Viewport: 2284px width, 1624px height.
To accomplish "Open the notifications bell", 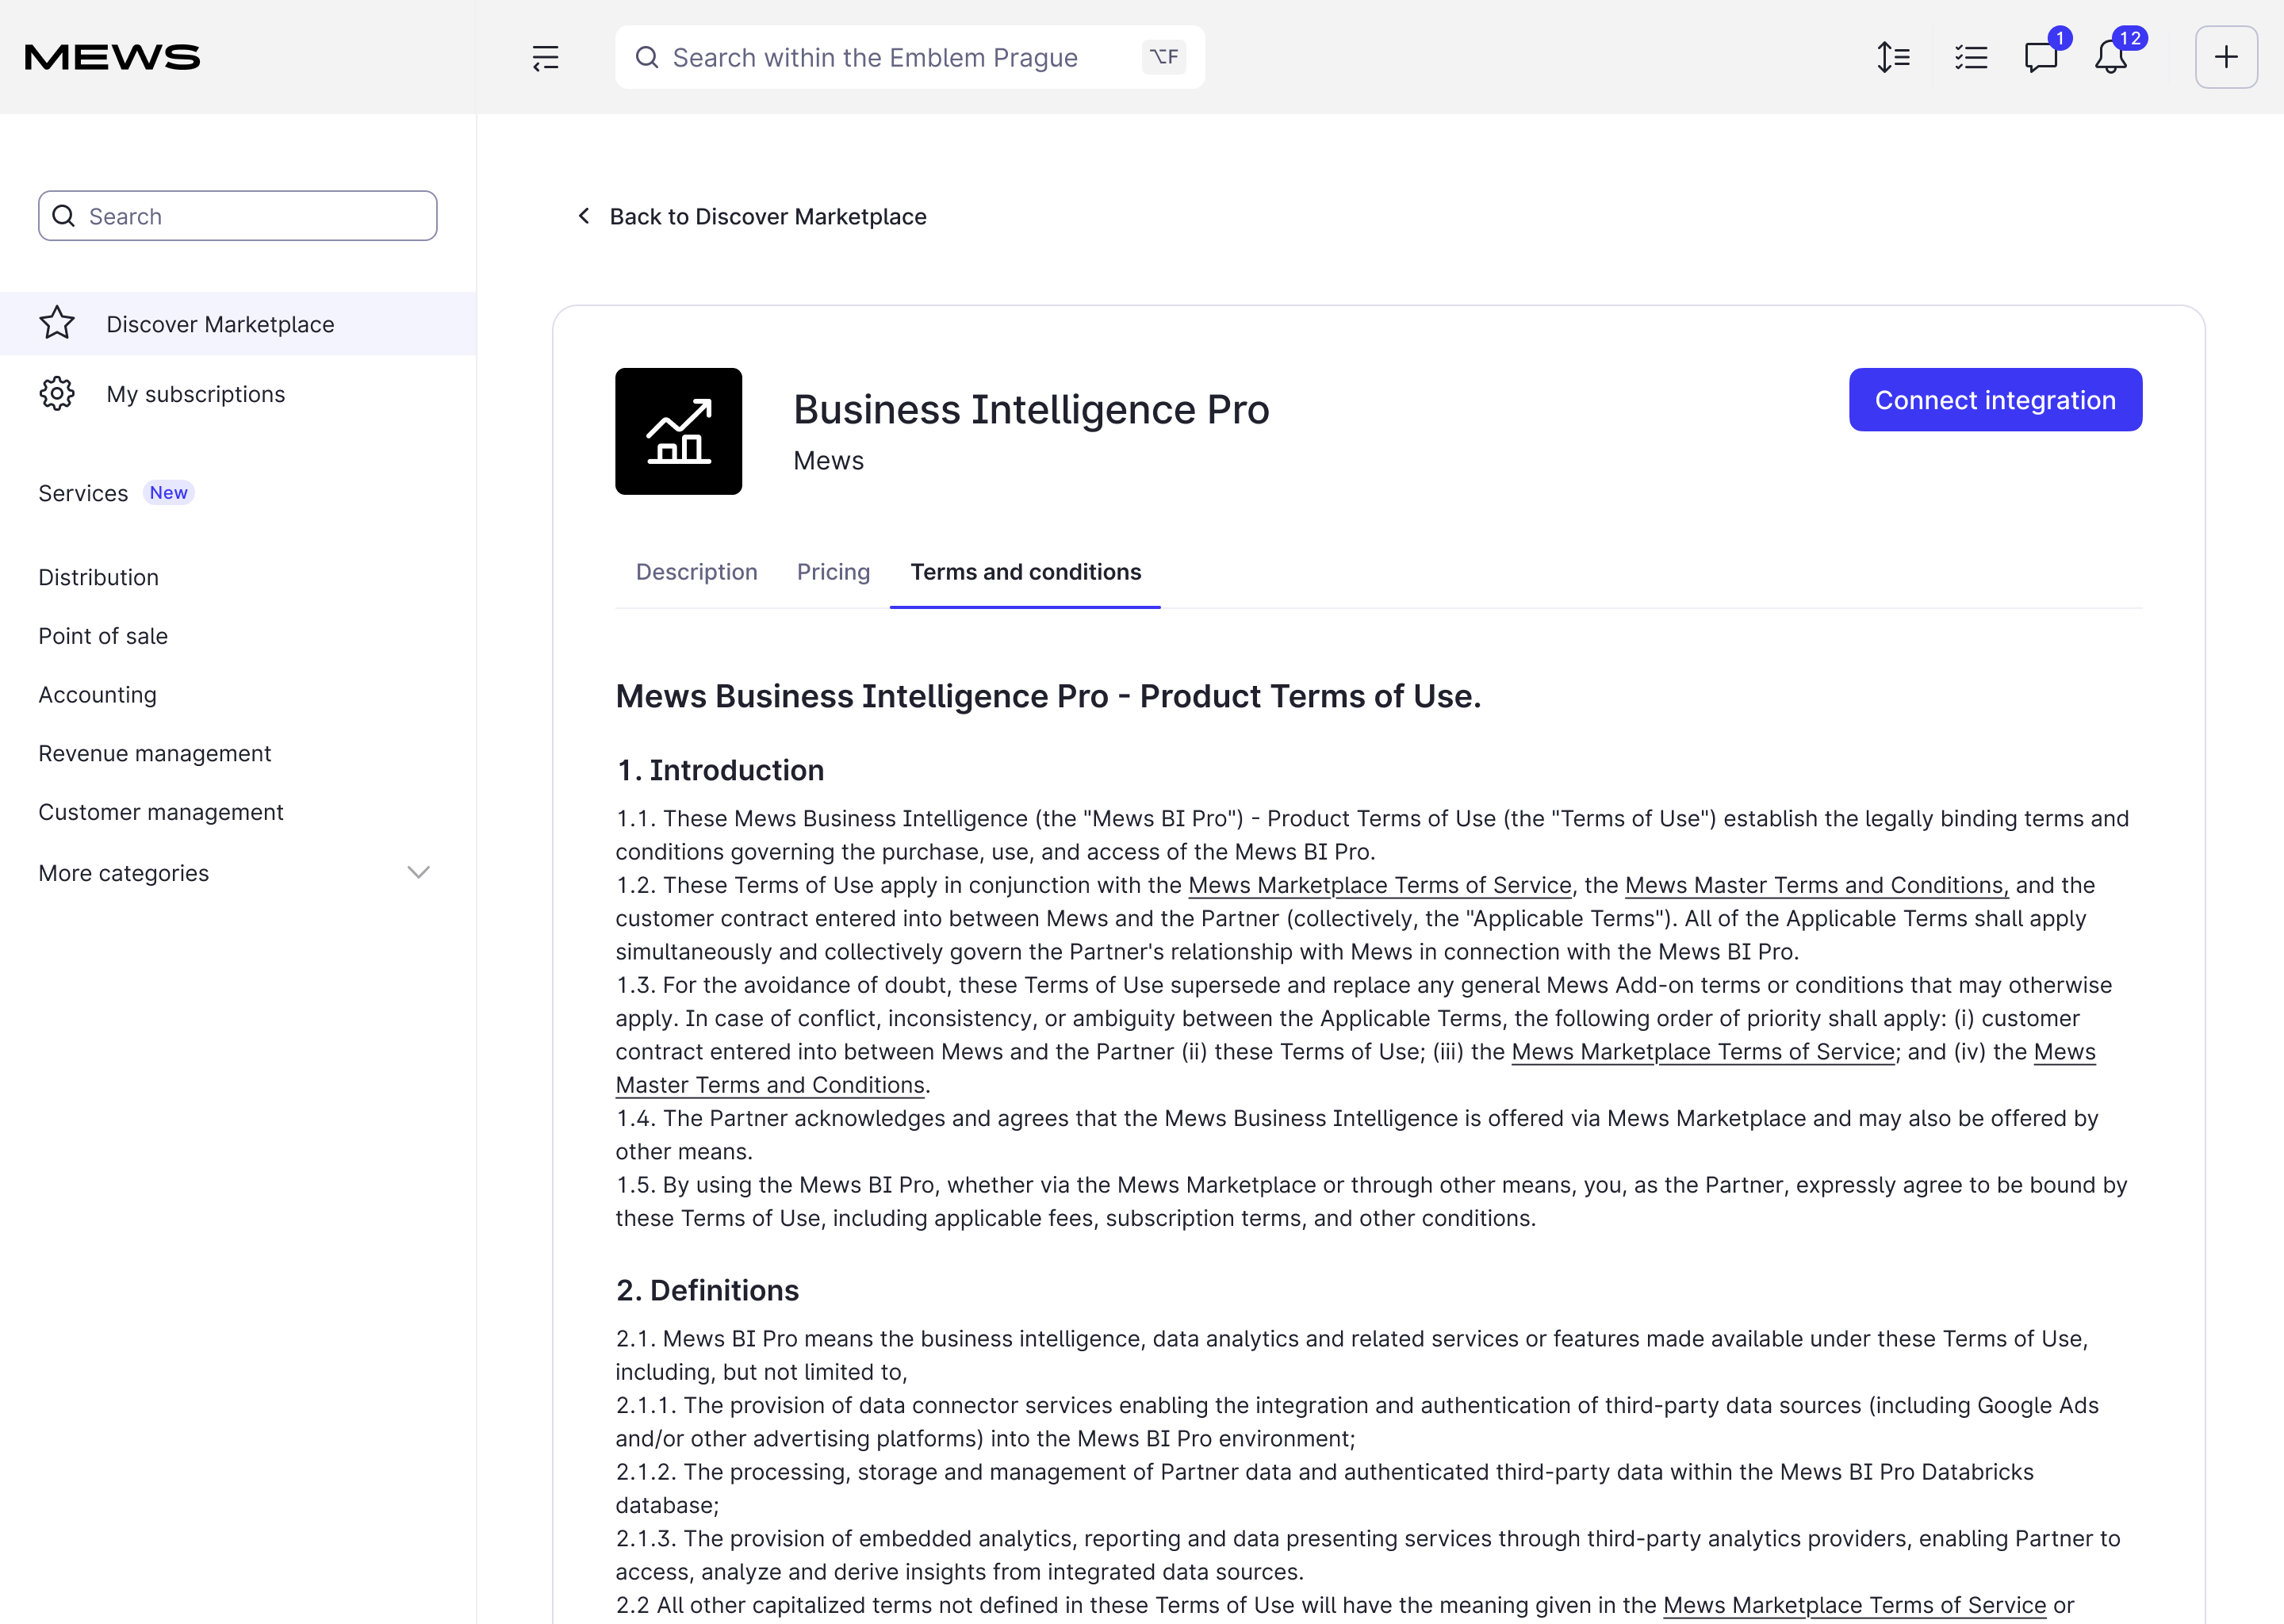I will point(2111,57).
